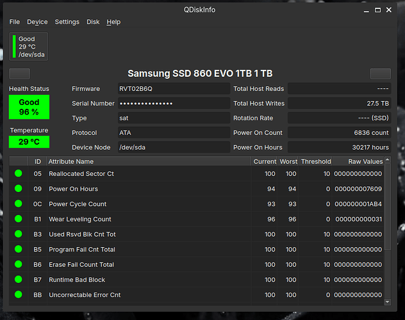Select the /dev/sda disk tile
Viewport: 405px width, 320px height.
click(29, 47)
